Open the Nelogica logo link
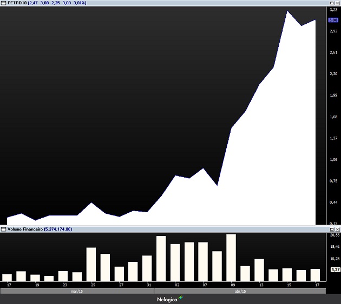The height and width of the screenshot is (304, 341). coord(167,298)
